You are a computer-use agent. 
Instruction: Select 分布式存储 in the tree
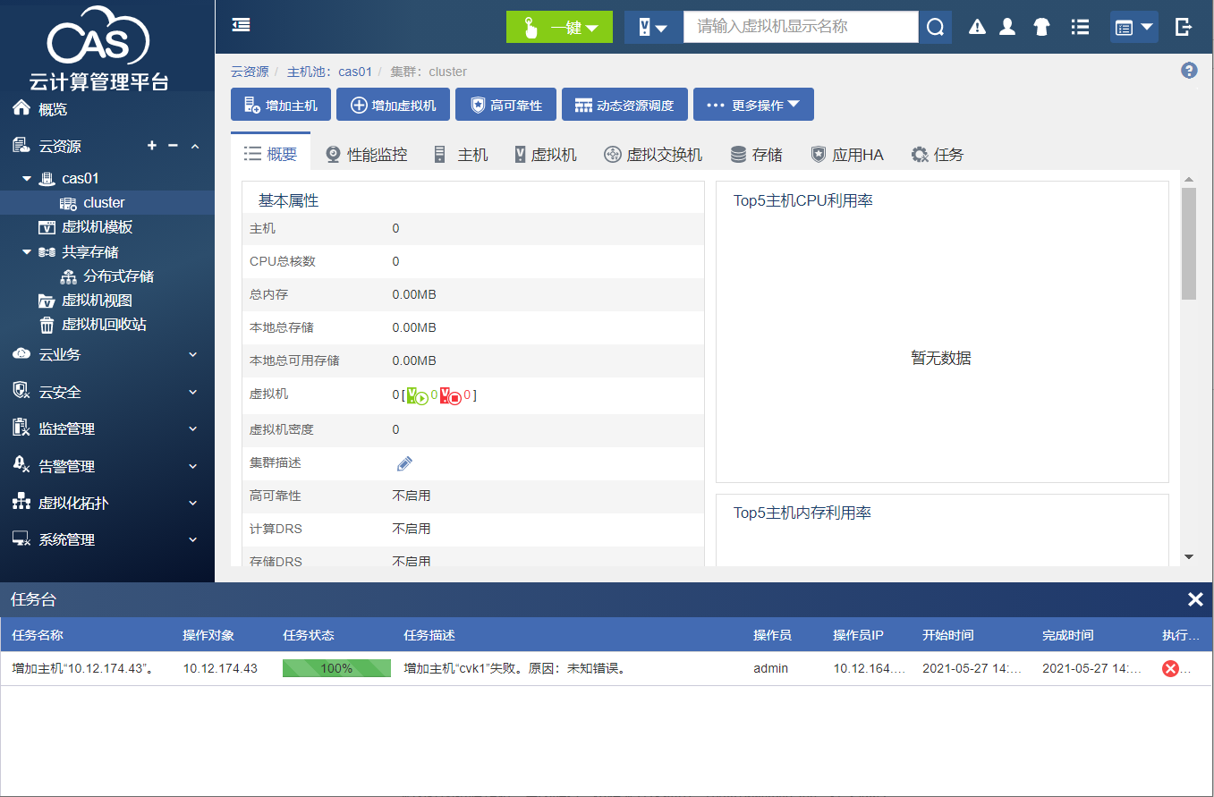pyautogui.click(x=119, y=276)
